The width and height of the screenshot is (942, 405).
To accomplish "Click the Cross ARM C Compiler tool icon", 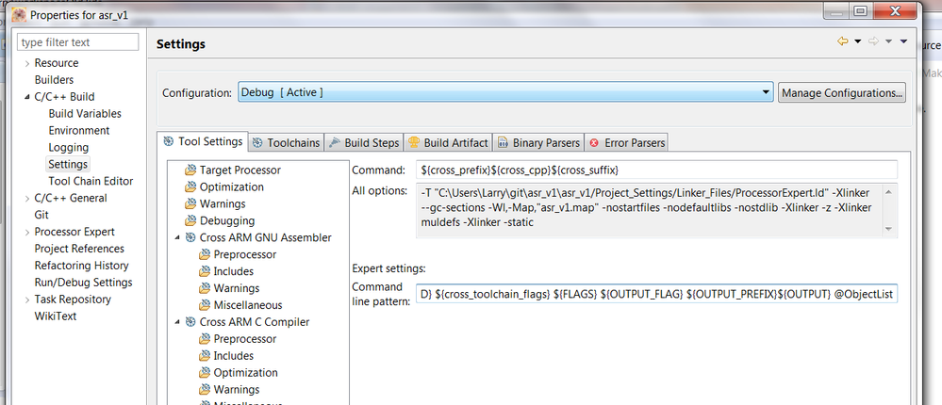I will pos(190,321).
